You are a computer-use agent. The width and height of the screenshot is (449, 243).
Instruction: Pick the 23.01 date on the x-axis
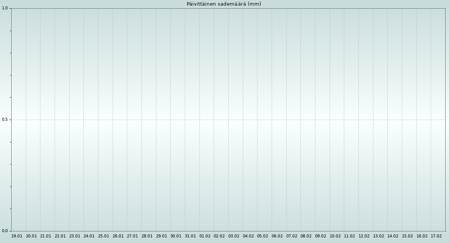(74, 236)
